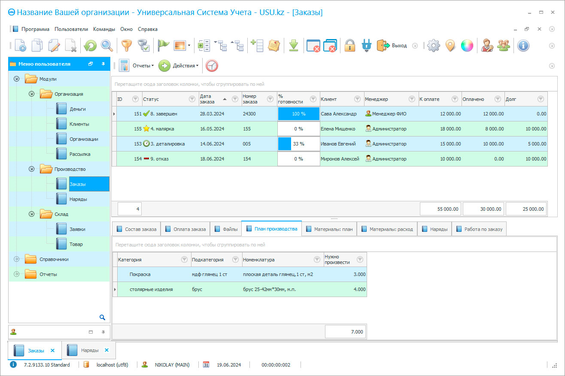Screen dimensions: 565x376
Task: Open filter for Клиент column
Action: [x=357, y=99]
